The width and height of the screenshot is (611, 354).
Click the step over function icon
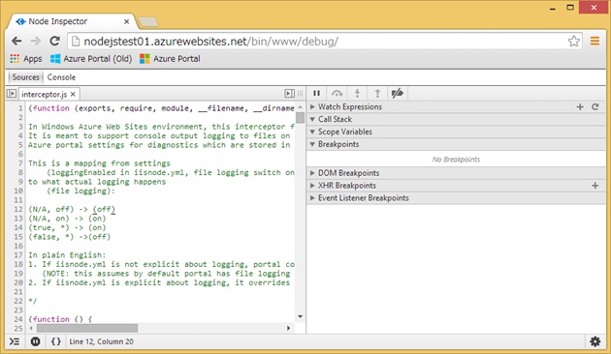337,93
